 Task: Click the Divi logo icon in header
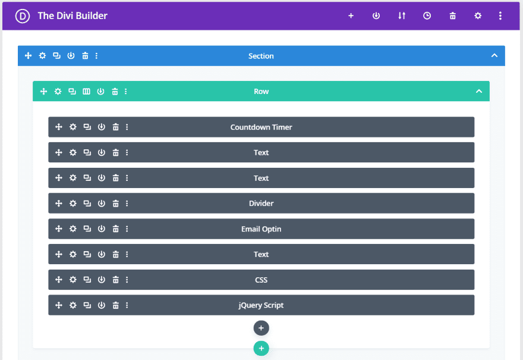pyautogui.click(x=23, y=15)
